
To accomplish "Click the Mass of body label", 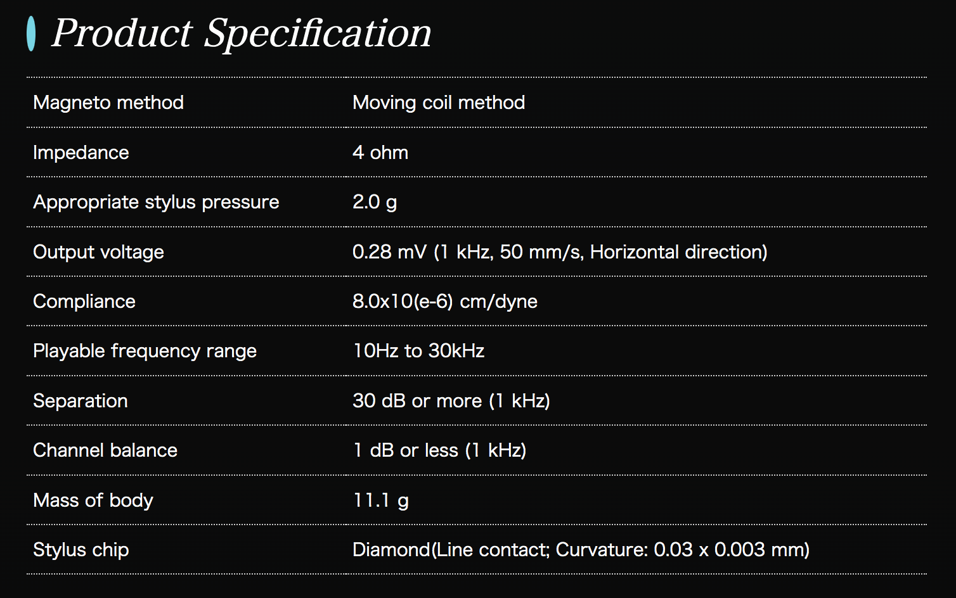I will click(x=93, y=500).
